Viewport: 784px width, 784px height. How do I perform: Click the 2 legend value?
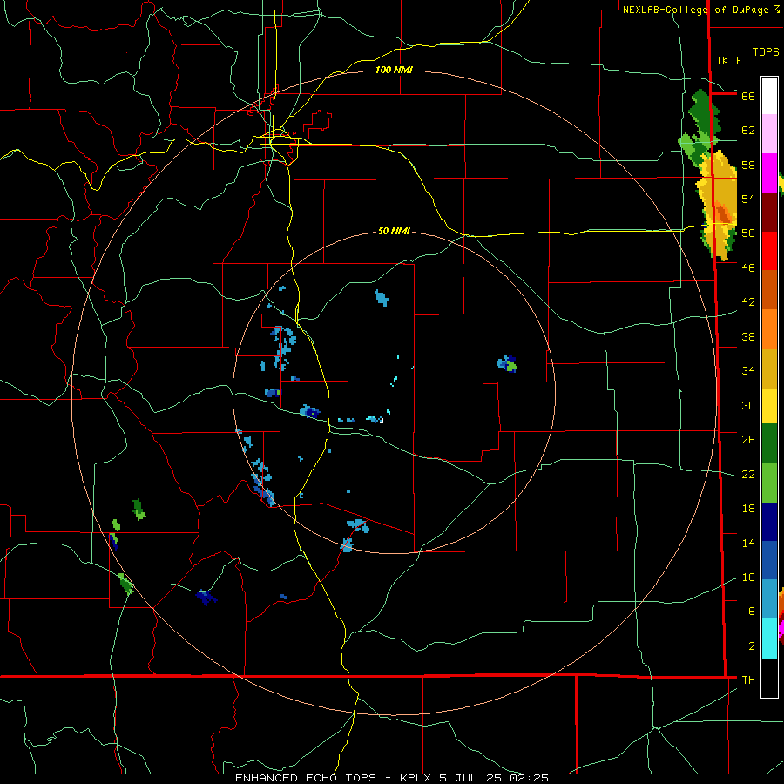tap(751, 646)
